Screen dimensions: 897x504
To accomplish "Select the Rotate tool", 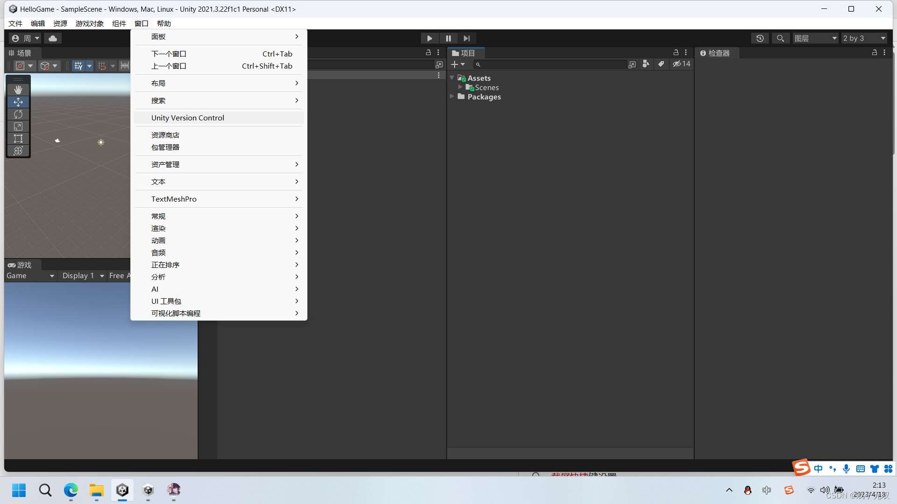I will coord(18,114).
